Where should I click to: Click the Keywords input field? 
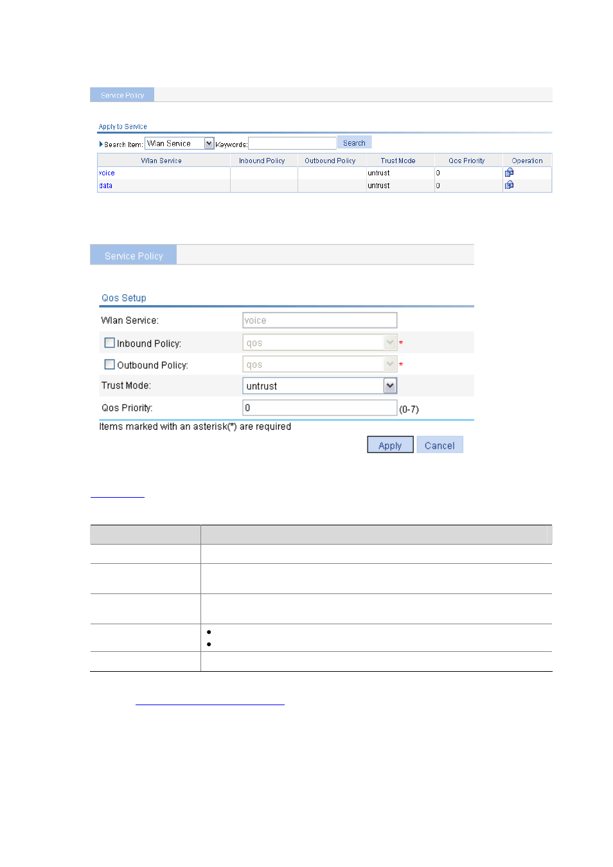pos(292,143)
